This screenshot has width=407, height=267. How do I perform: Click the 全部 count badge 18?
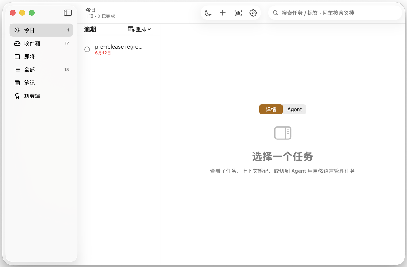point(66,70)
